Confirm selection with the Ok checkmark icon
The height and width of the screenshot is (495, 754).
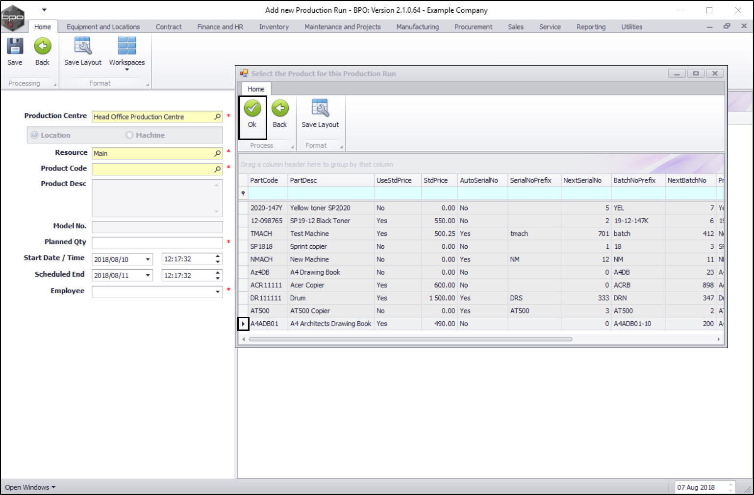coord(252,108)
